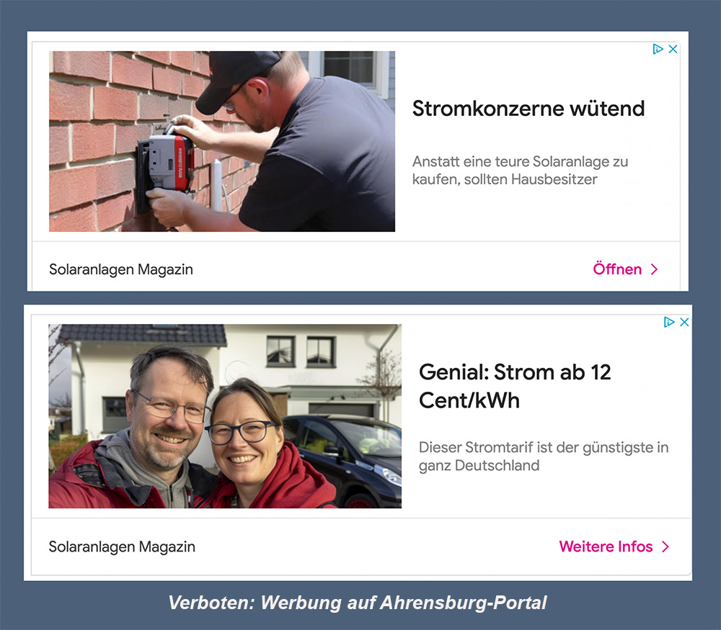Click the Öffnen link
This screenshot has height=630, width=721.
point(617,269)
